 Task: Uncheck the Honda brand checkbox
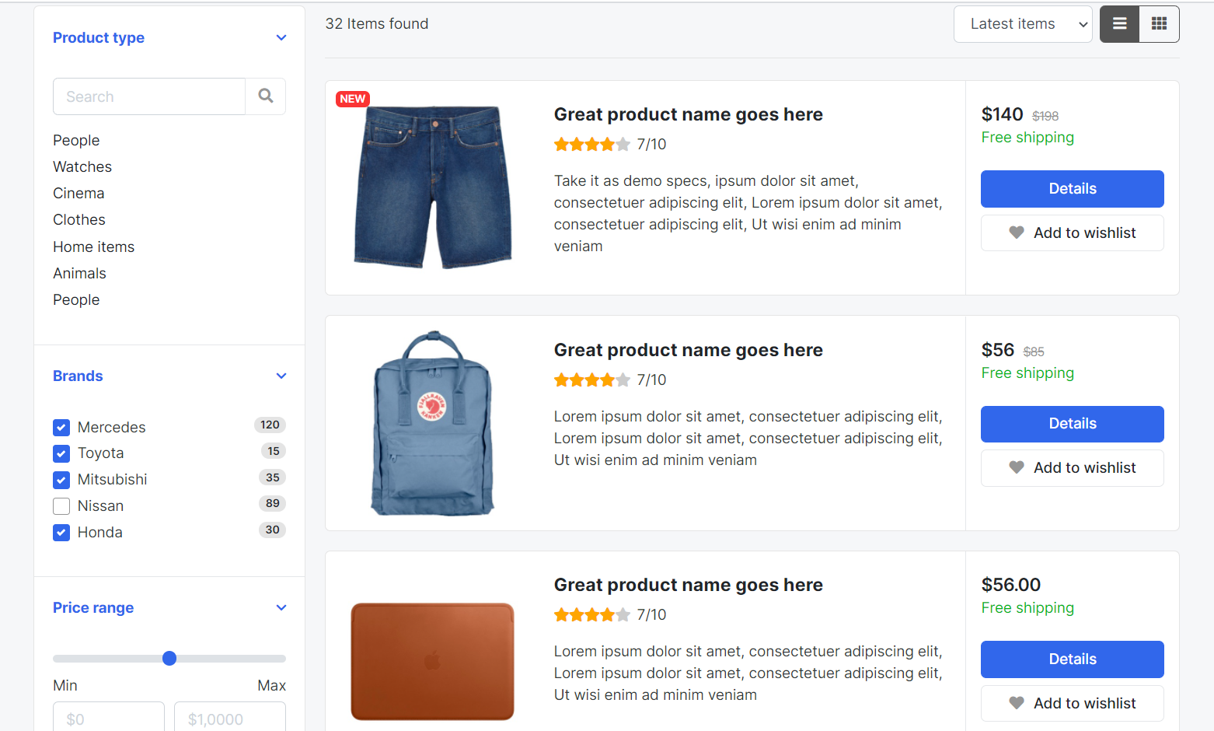pyautogui.click(x=61, y=533)
